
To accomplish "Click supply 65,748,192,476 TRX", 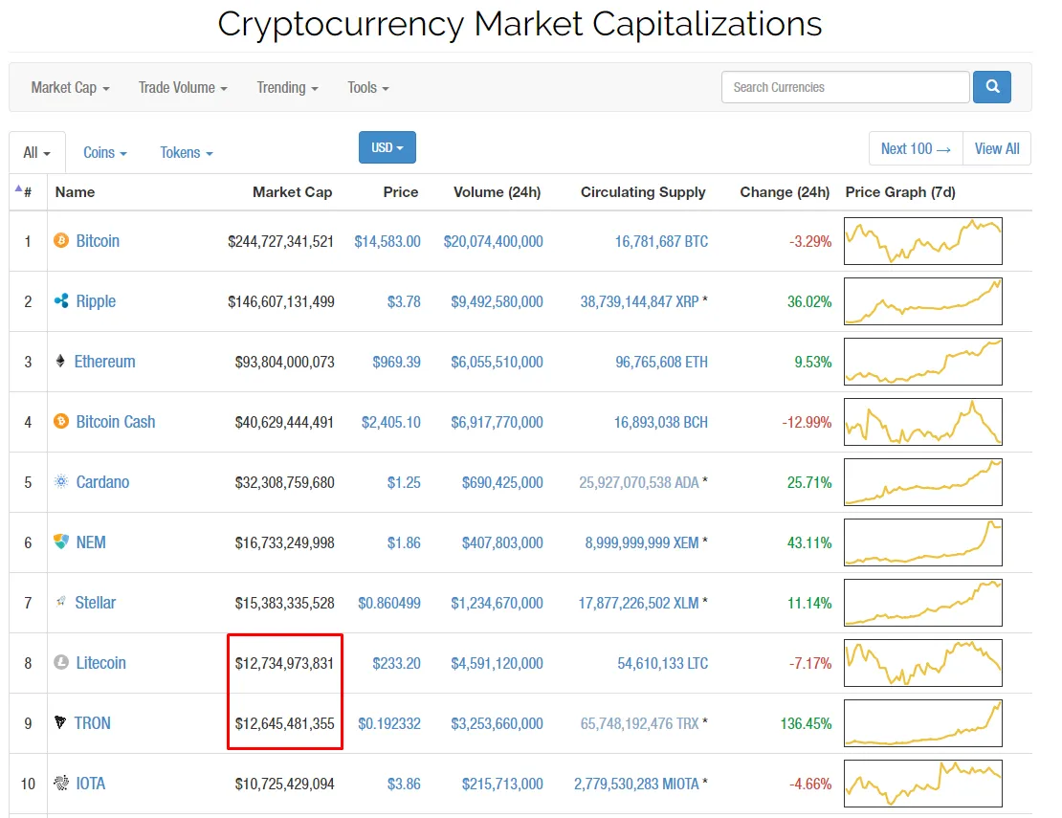I will pos(639,723).
